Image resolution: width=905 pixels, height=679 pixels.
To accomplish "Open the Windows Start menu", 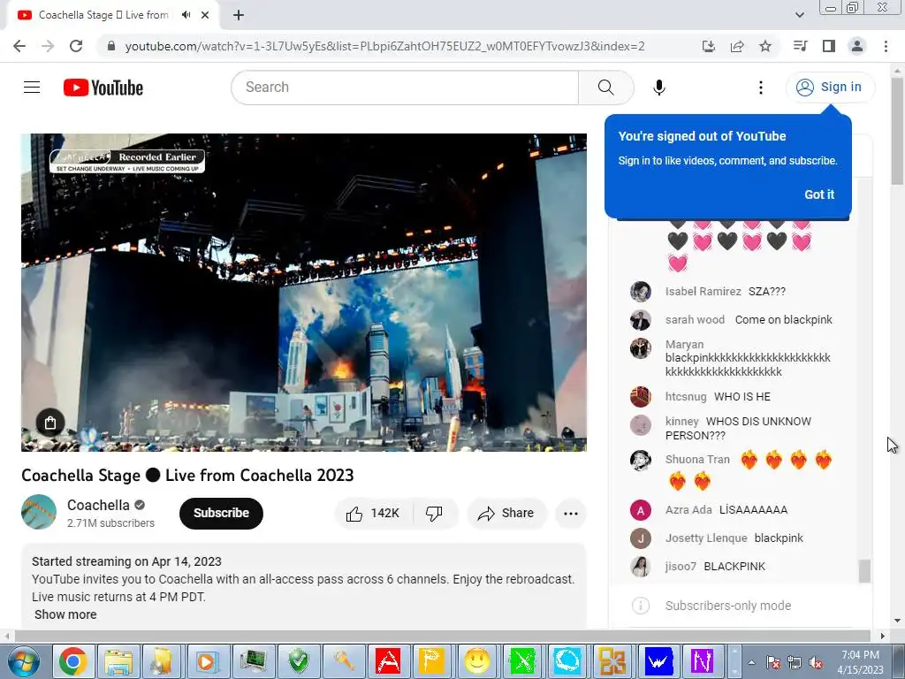I will point(22,661).
